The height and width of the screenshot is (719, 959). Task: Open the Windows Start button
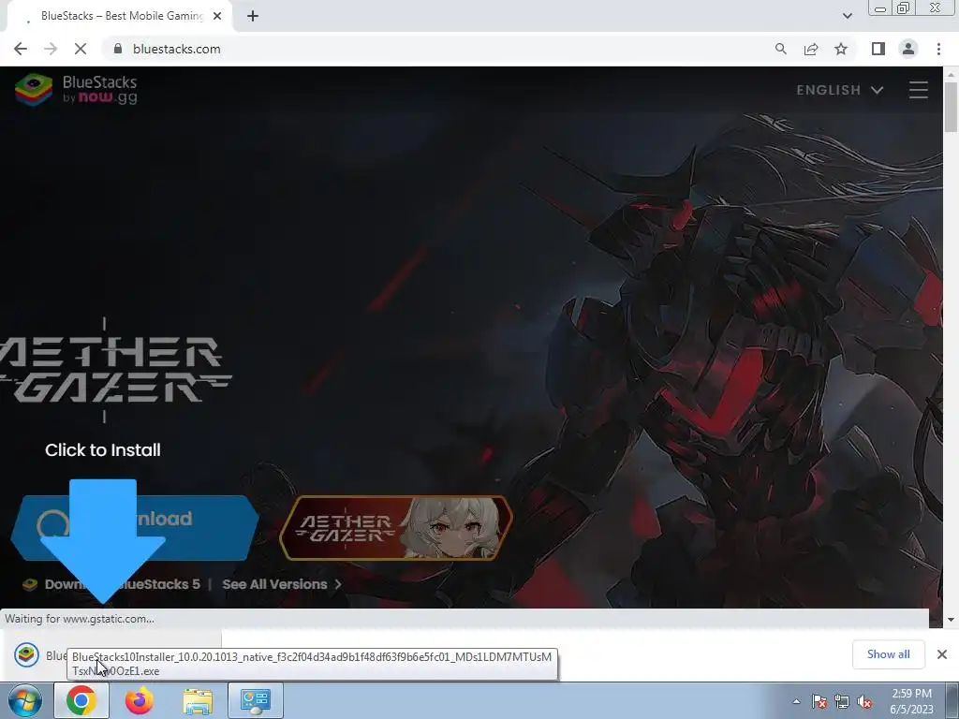(x=25, y=700)
